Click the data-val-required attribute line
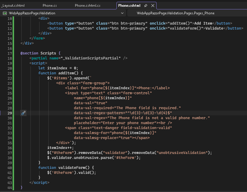This screenshot has height=192, width=247. (127, 108)
